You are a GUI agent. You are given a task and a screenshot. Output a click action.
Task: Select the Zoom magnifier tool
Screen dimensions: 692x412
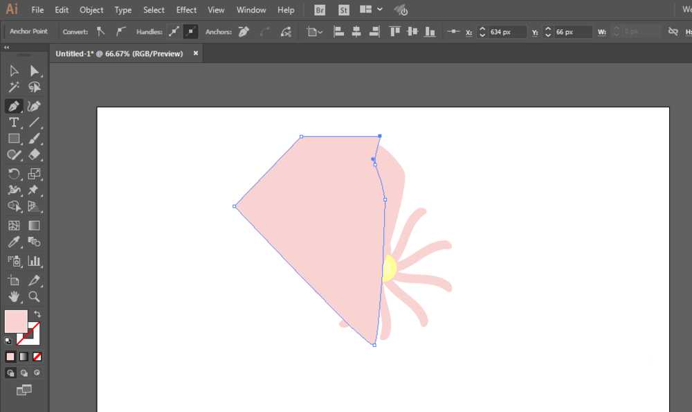[34, 297]
